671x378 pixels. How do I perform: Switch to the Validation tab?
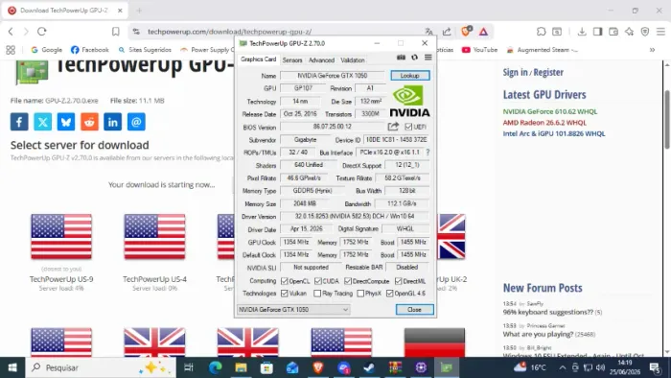pyautogui.click(x=353, y=60)
